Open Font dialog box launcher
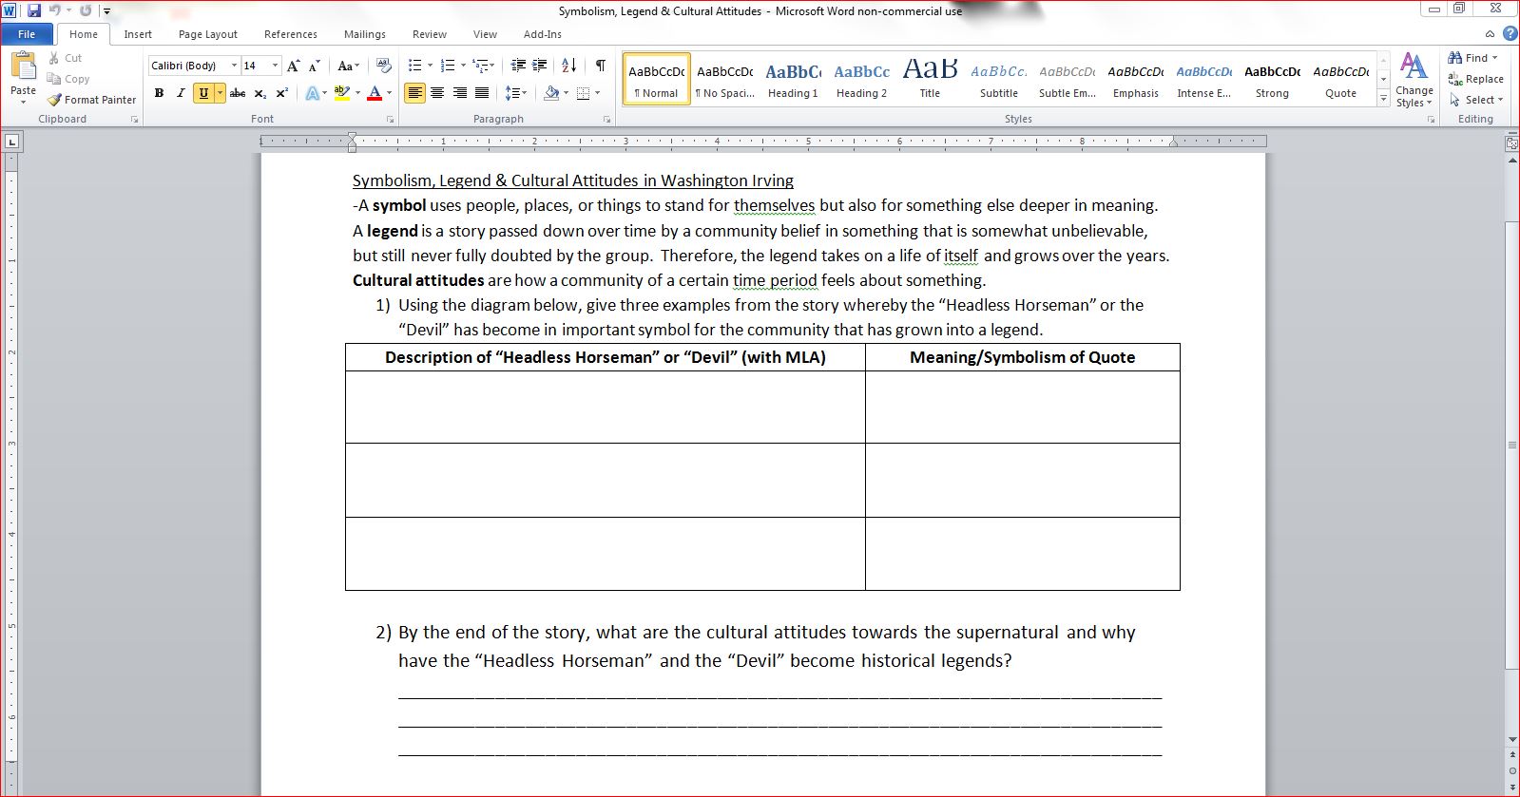This screenshot has height=797, width=1520. click(x=391, y=120)
